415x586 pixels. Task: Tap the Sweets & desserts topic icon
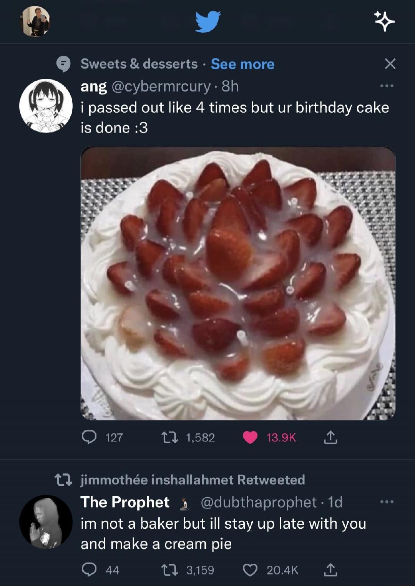[63, 64]
